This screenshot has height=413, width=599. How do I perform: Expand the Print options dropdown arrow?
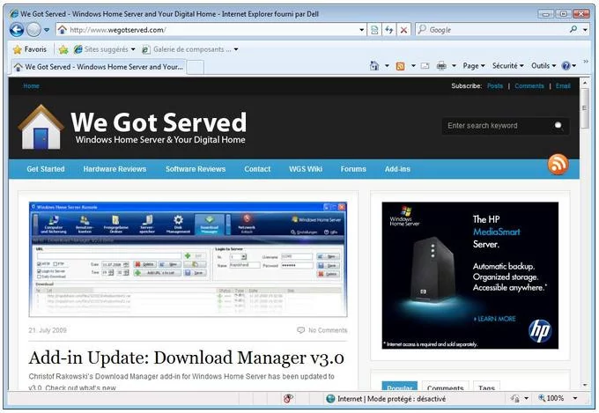coord(454,66)
